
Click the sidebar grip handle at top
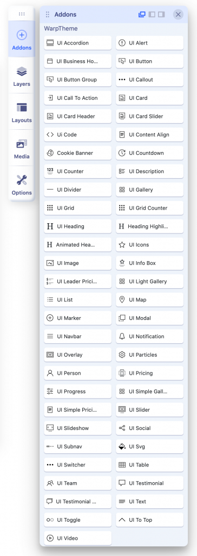pos(22,14)
